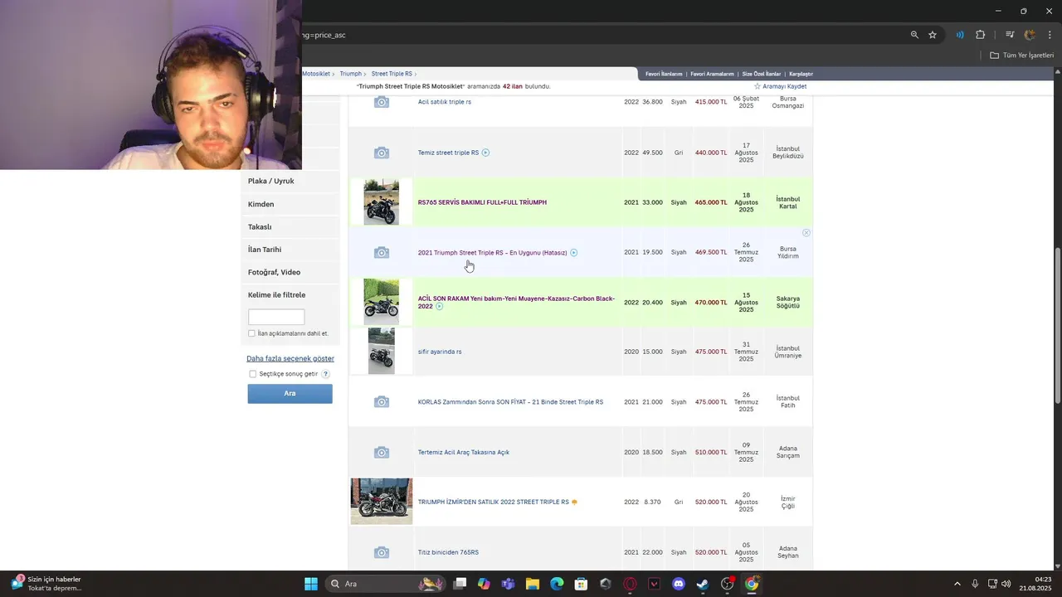Viewport: 1062px width, 597px height.
Task: Click the Triumph breadcrumb link
Action: [350, 74]
